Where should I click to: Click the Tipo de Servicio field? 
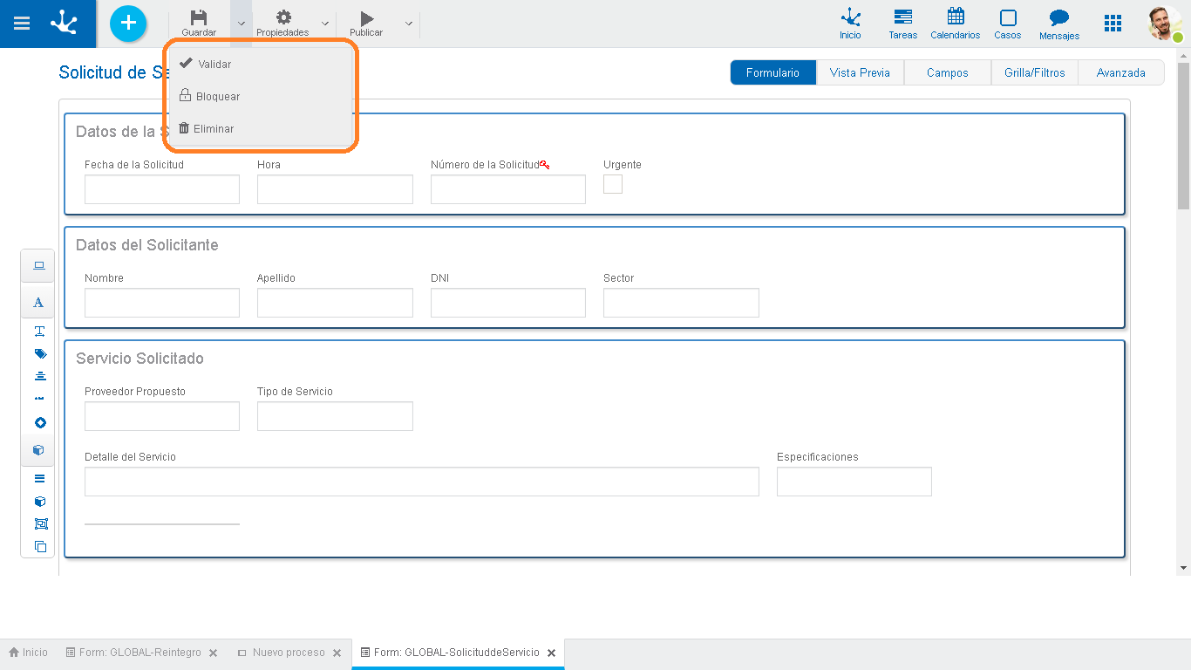coord(335,416)
